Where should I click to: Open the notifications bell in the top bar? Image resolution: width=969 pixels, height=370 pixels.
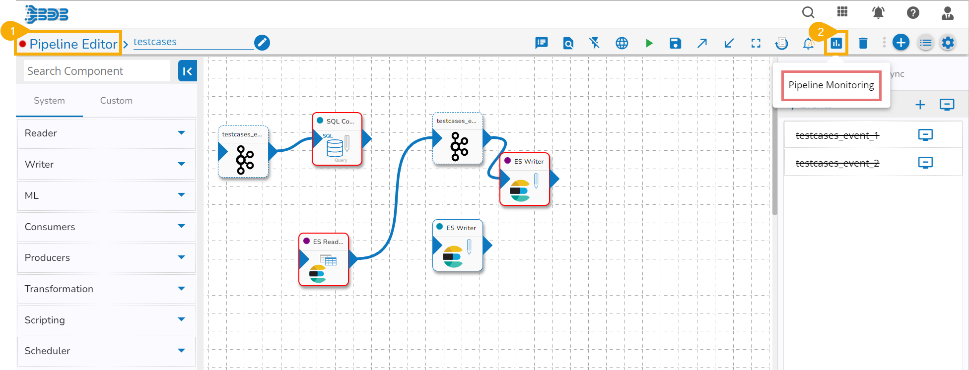(878, 12)
